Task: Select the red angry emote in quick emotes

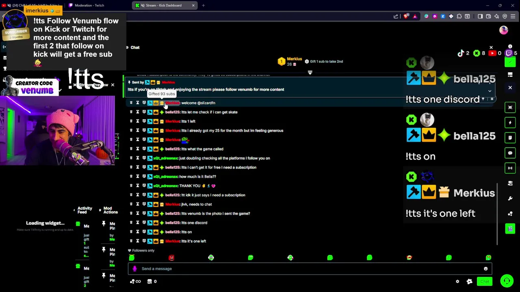Action: 171,258
